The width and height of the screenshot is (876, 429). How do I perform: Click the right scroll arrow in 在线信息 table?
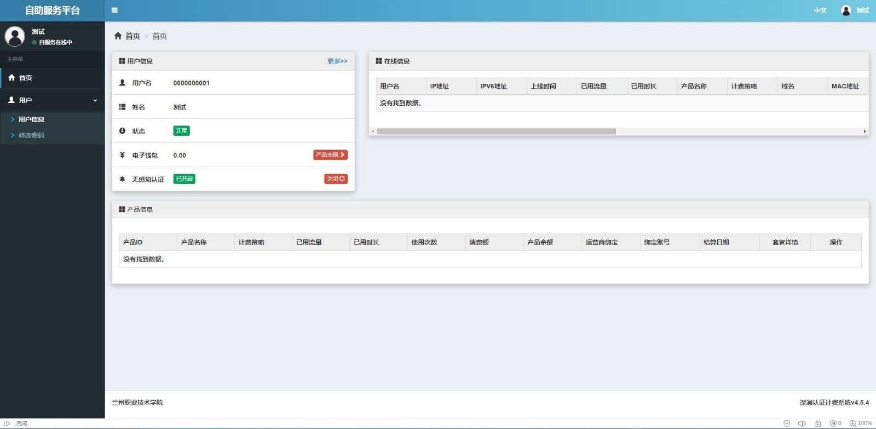click(x=865, y=131)
